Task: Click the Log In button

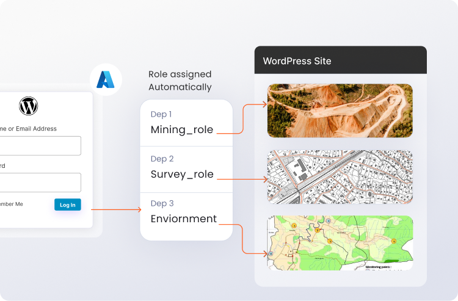Action: 67,205
